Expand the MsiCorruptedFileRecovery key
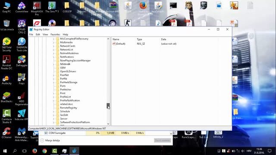The width and height of the screenshot is (276, 155). point(53,39)
